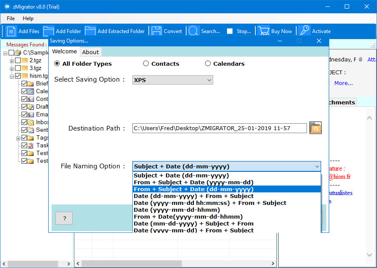The width and height of the screenshot is (377, 268).
Task: Check the 3.tgz checkbox
Action: pyautogui.click(x=18, y=68)
